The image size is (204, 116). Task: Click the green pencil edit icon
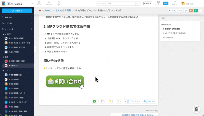coord(196,11)
